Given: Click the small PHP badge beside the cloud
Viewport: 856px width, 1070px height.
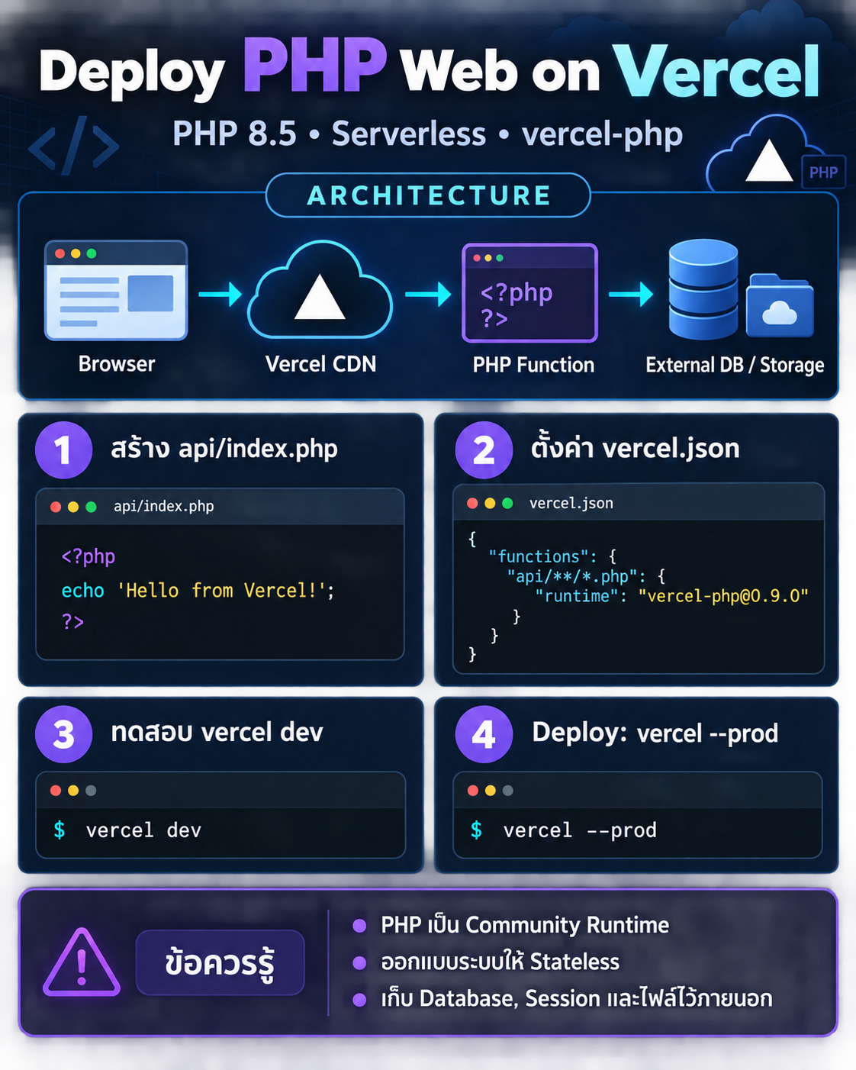Looking at the screenshot, I should coord(823,172).
